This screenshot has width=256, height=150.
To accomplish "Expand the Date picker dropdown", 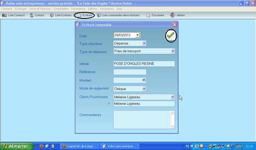I will point(137,35).
